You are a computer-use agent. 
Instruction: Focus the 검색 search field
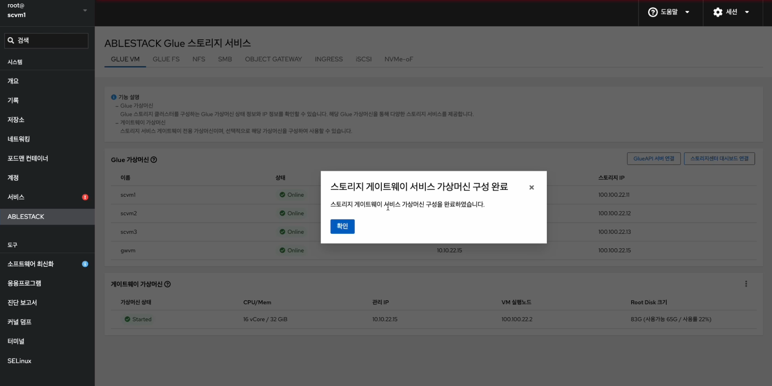coord(46,40)
